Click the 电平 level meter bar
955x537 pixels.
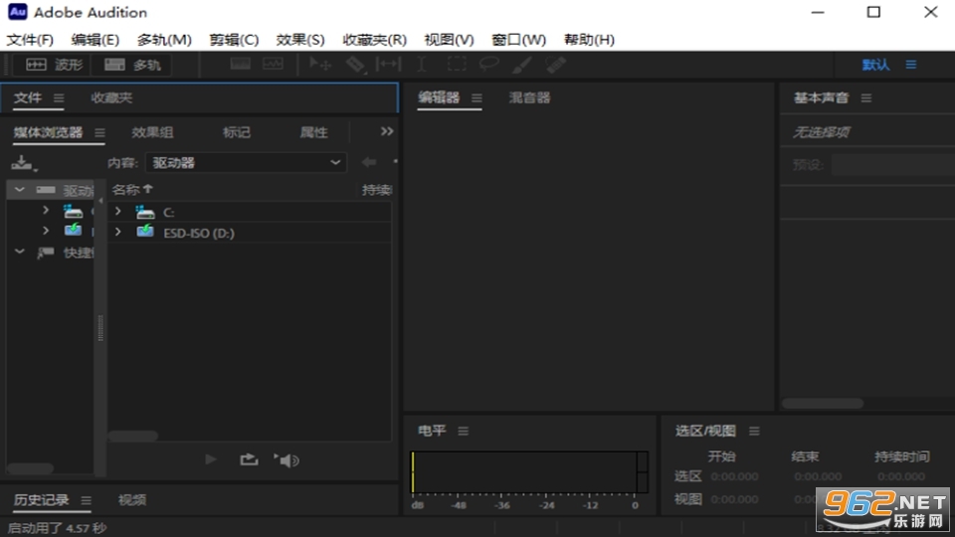[529, 472]
